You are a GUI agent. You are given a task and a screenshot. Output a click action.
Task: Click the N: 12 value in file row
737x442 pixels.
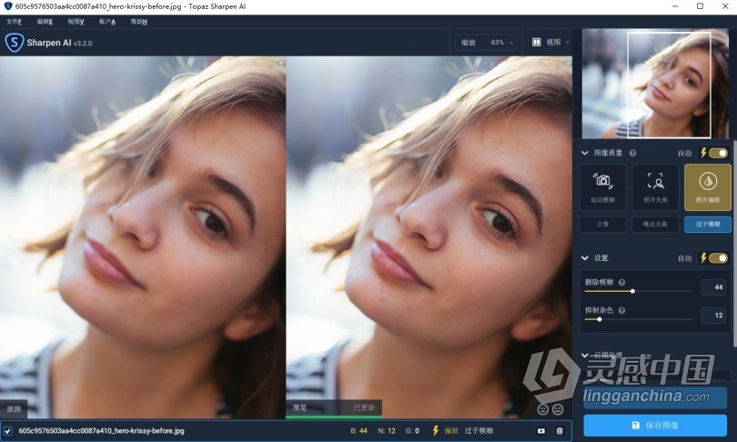[387, 431]
